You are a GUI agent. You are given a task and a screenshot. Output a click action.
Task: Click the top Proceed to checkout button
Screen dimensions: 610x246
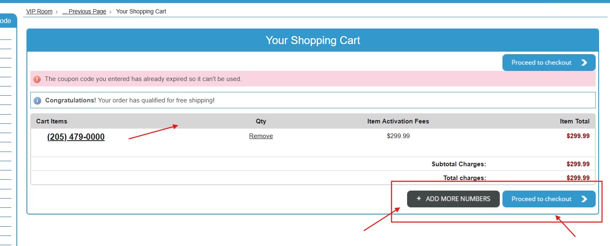click(549, 63)
